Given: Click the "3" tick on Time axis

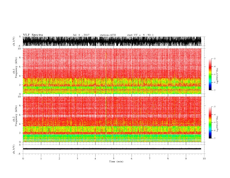Looking at the screenshot, I should point(77,159).
